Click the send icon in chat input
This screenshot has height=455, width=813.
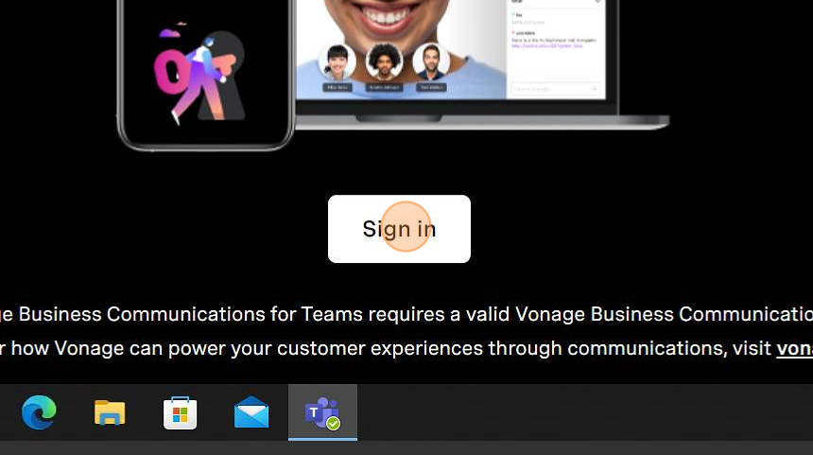(x=595, y=89)
